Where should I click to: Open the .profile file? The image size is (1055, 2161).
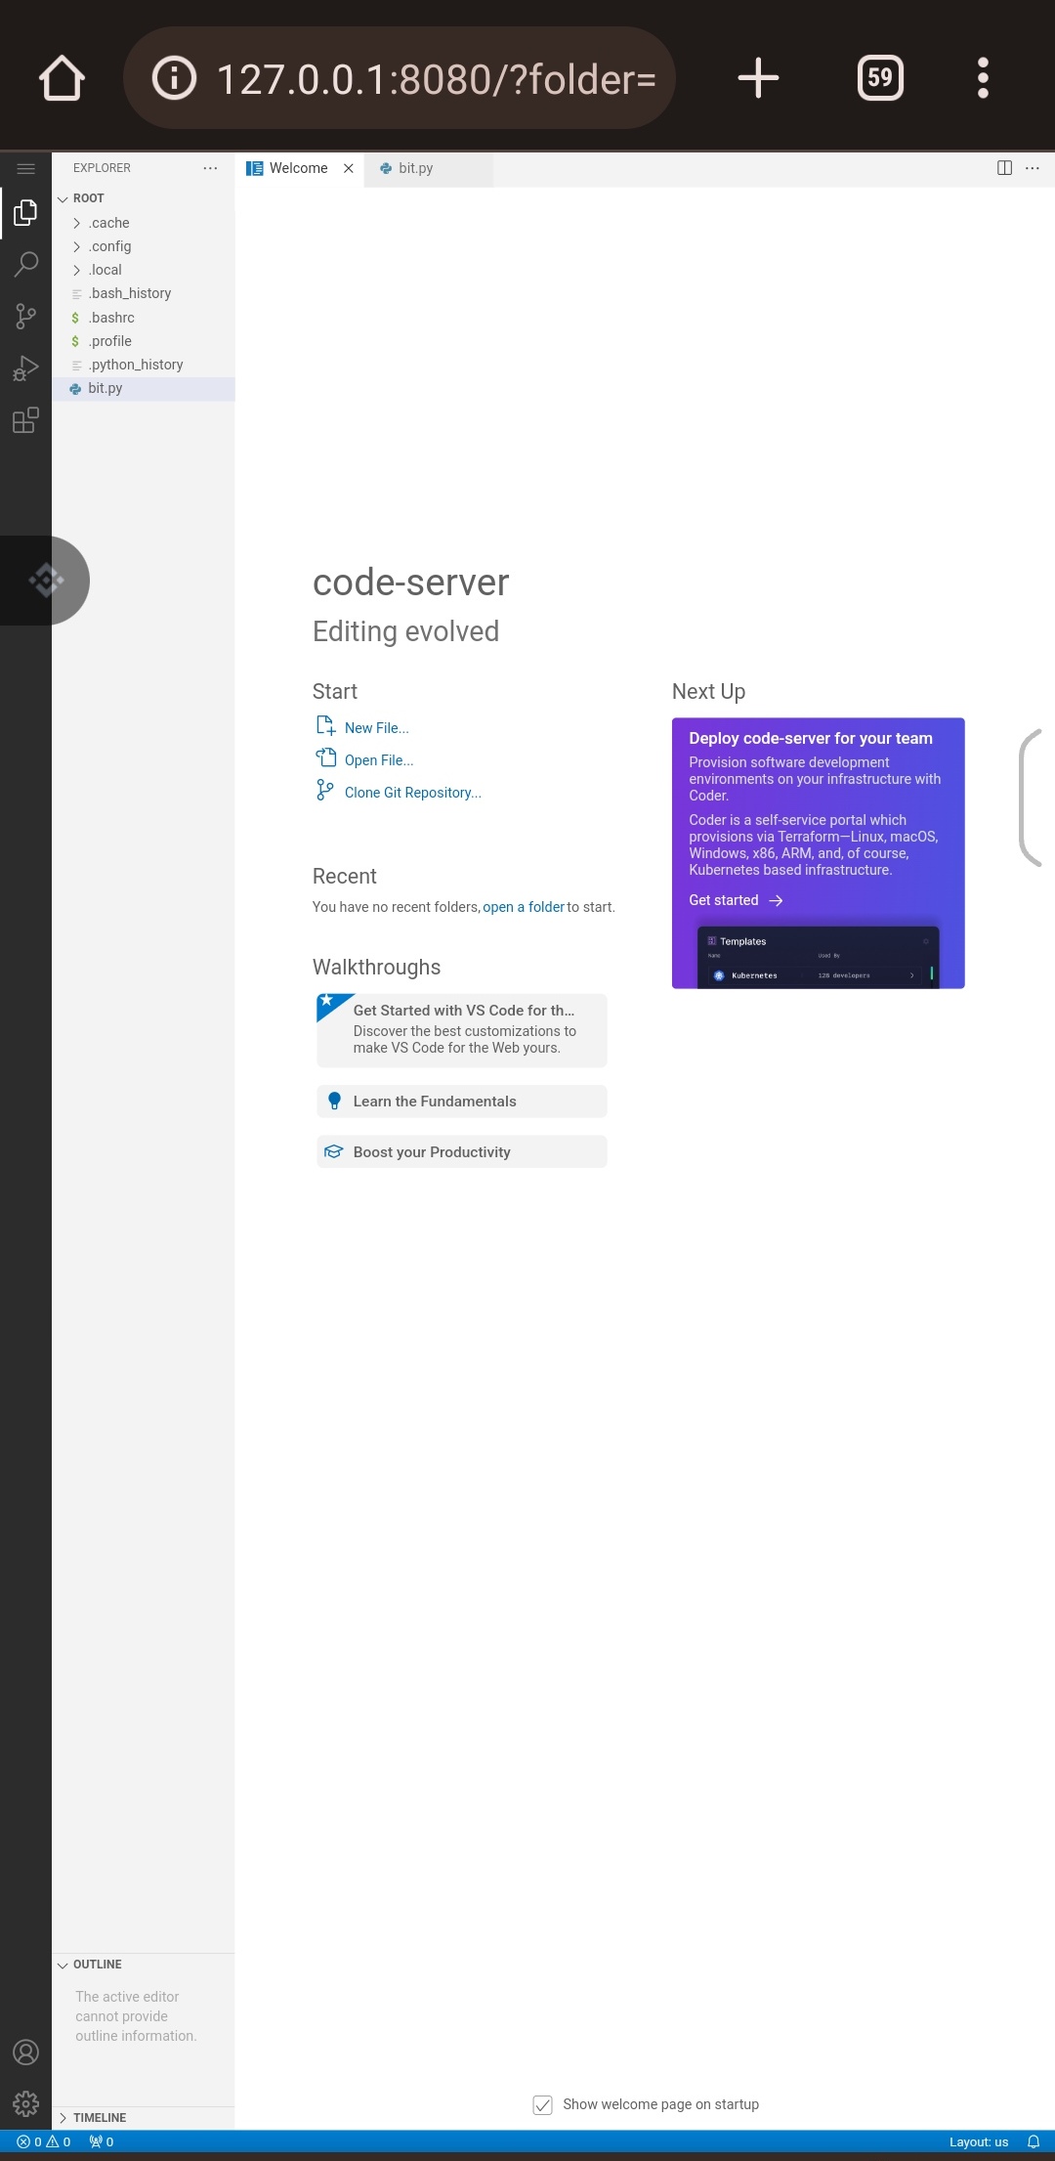point(144,341)
